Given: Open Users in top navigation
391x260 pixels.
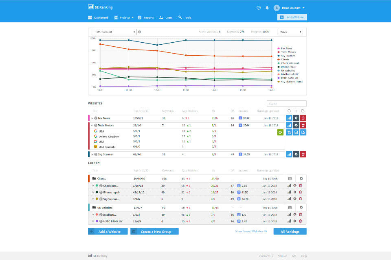Looking at the screenshot, I should point(166,17).
